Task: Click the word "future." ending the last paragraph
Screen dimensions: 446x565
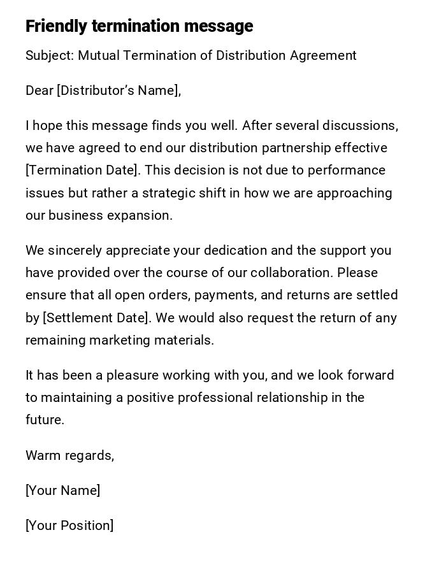Action: pyautogui.click(x=45, y=420)
